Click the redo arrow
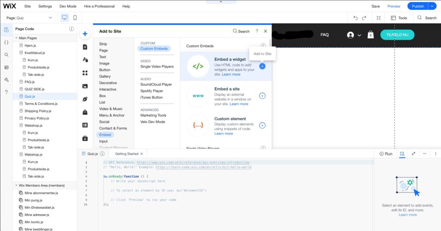 (x=364, y=18)
